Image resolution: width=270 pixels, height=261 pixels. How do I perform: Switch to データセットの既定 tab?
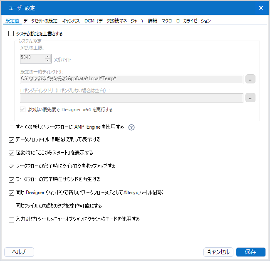40,21
